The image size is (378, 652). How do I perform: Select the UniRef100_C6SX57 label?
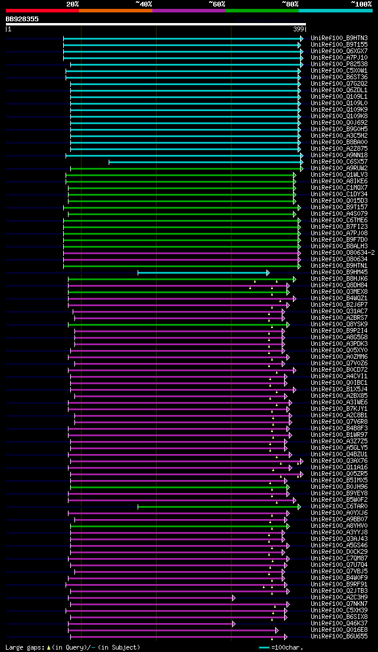click(339, 162)
